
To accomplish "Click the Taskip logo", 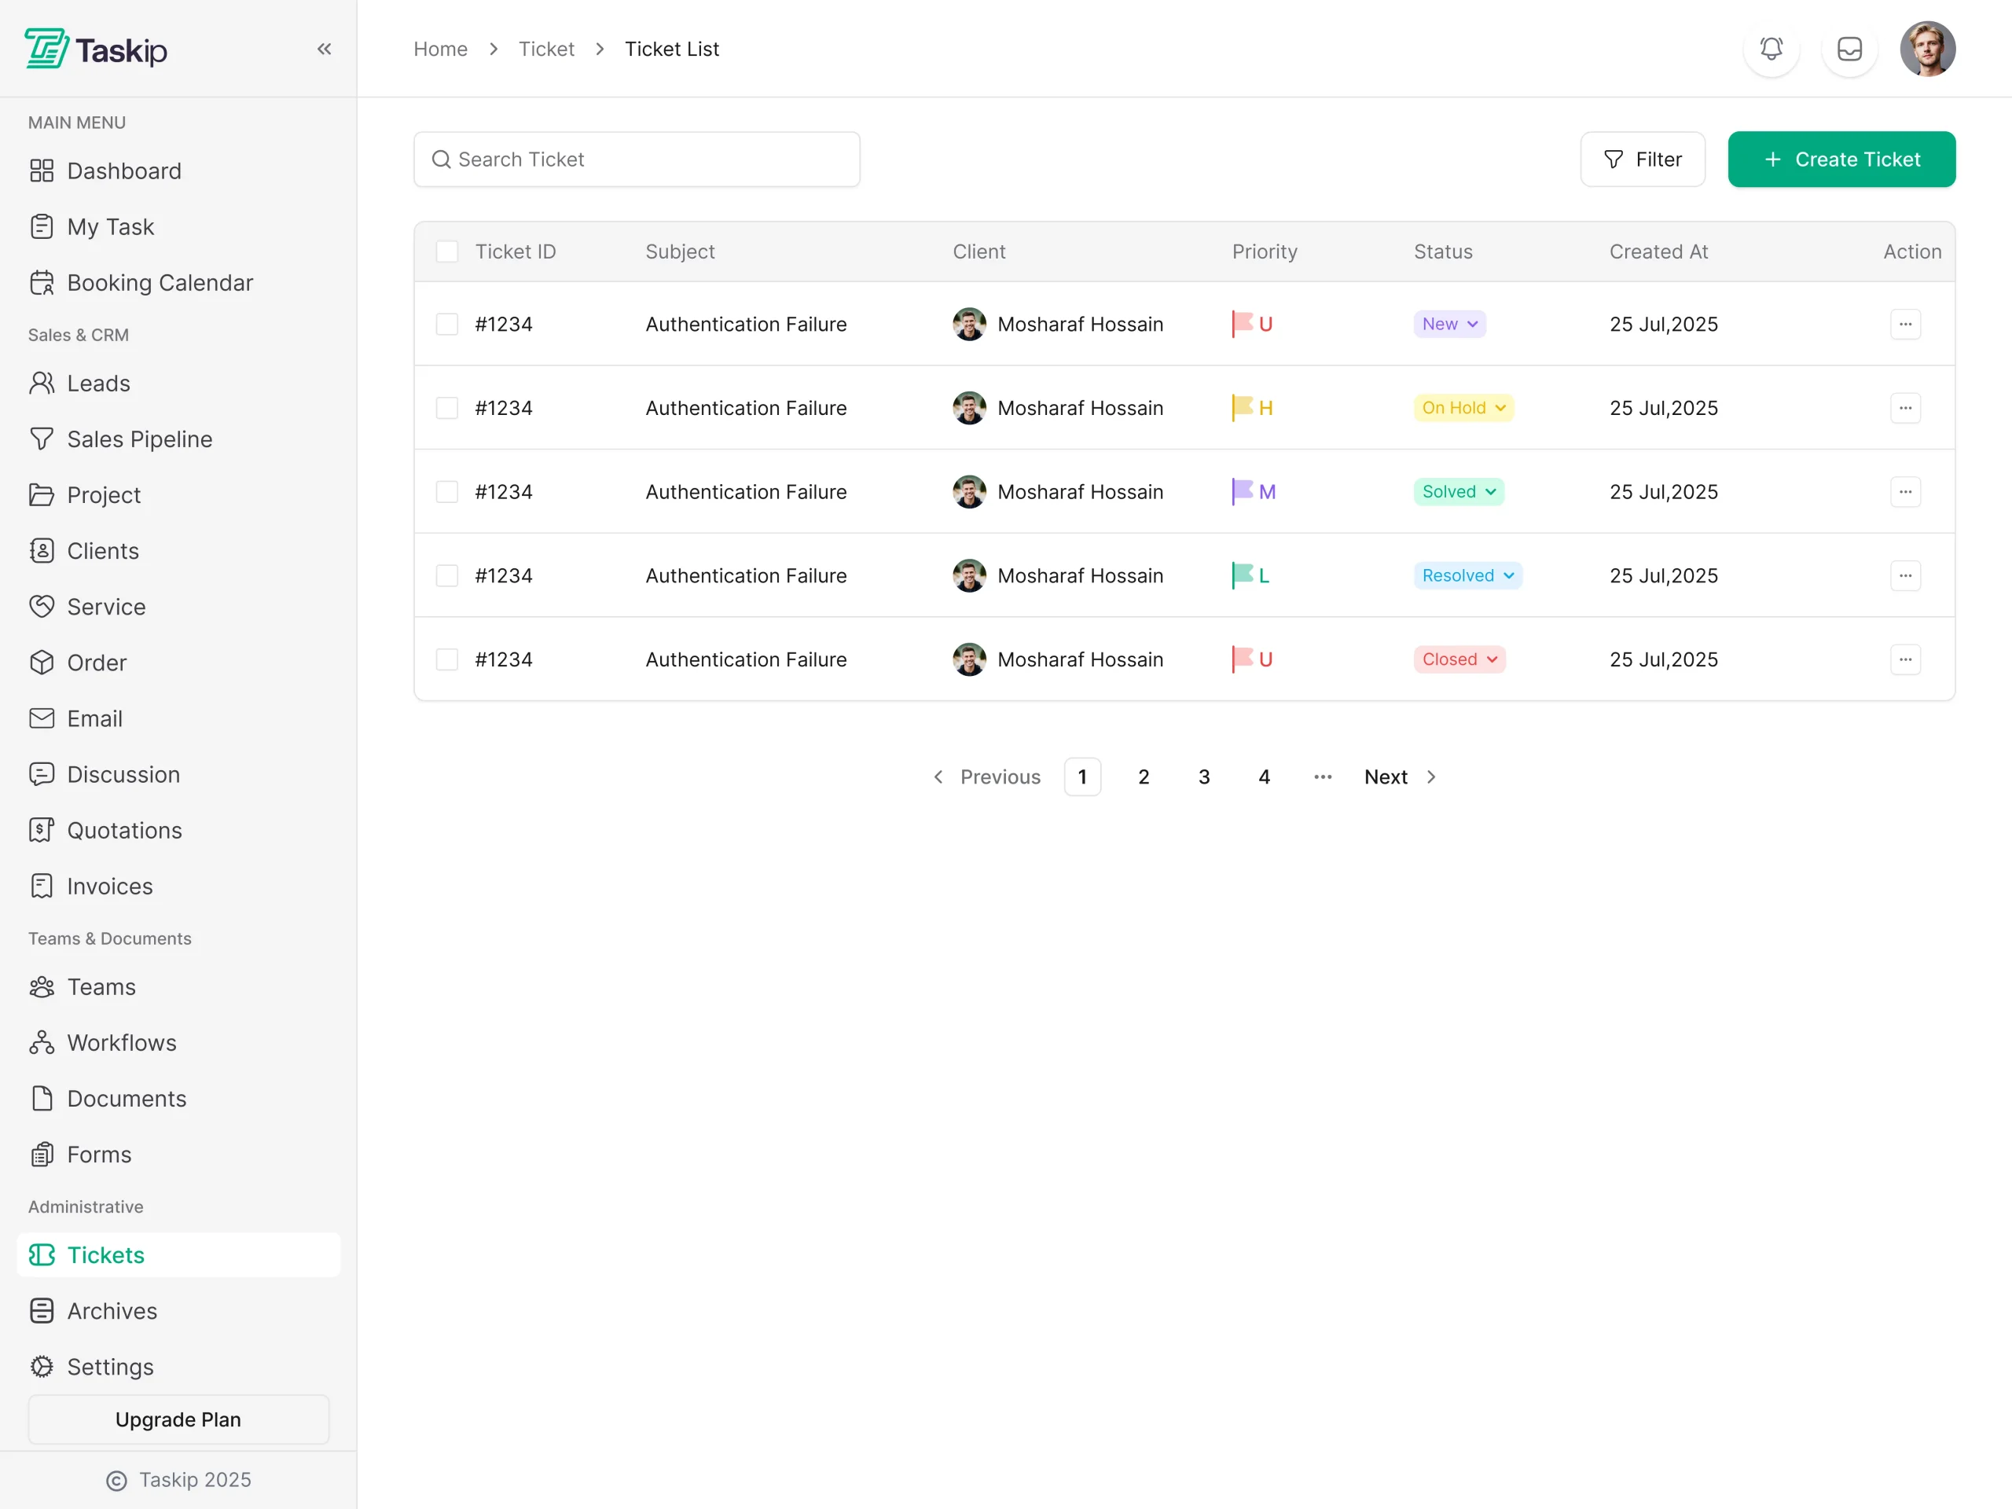I will point(97,49).
